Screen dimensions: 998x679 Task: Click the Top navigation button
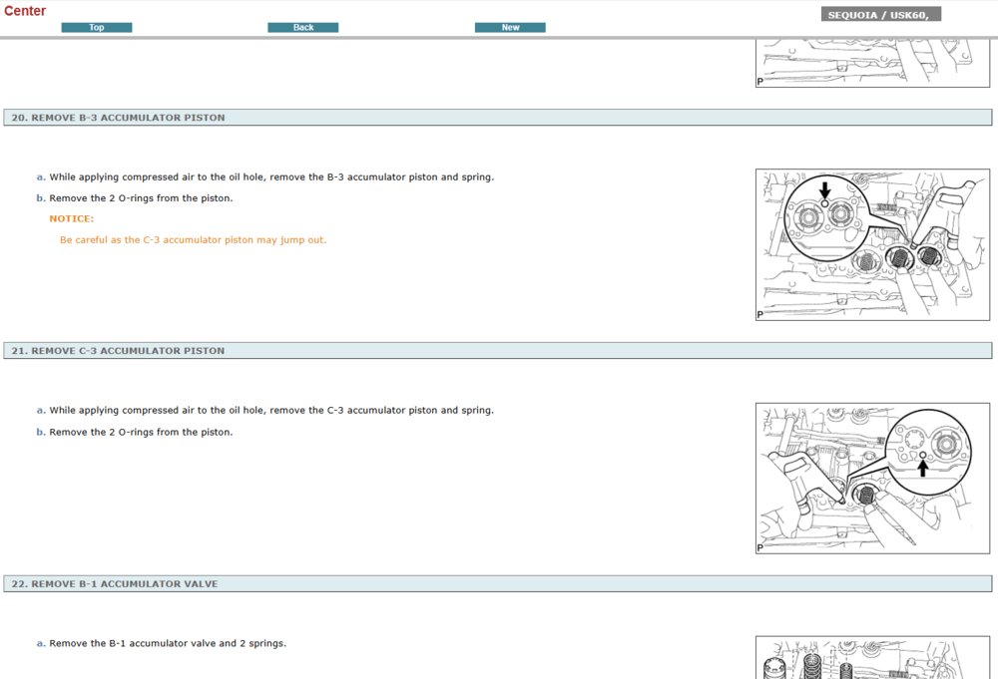click(x=97, y=28)
